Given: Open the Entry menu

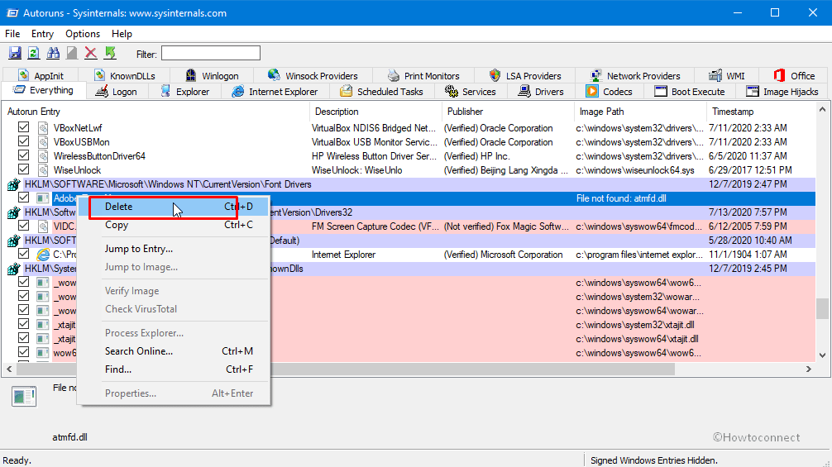Looking at the screenshot, I should 42,34.
